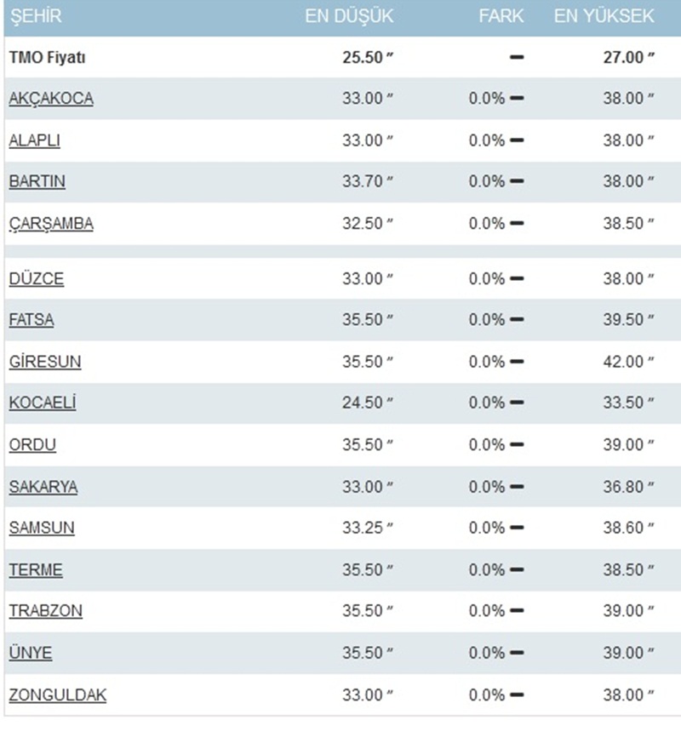The image size is (681, 743).
Task: Click the dash icon in GİRESUN row
Action: (517, 362)
